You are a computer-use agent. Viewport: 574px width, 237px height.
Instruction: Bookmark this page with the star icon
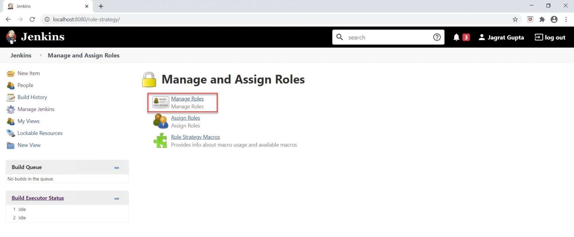[515, 19]
